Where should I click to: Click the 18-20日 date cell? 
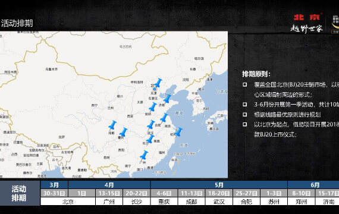point(219,193)
